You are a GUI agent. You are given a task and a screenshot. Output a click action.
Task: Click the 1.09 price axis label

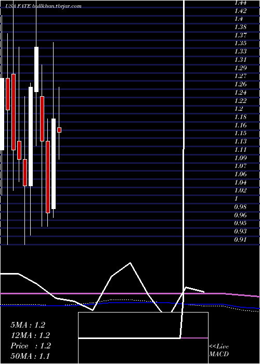click(x=240, y=158)
